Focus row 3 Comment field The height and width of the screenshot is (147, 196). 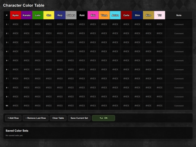[x=179, y=42]
